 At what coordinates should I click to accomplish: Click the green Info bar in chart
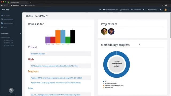click(68, 40)
